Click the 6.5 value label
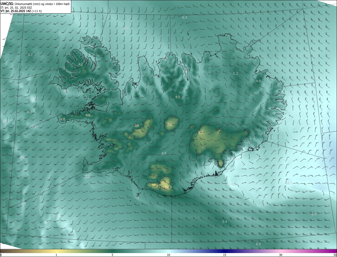 click(164, 153)
